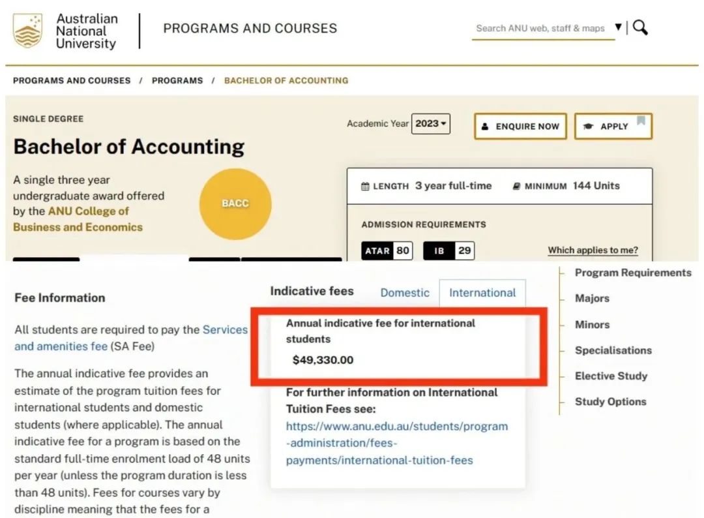The image size is (704, 518).
Task: Open ANU College of Business and Economics link
Action: click(78, 219)
